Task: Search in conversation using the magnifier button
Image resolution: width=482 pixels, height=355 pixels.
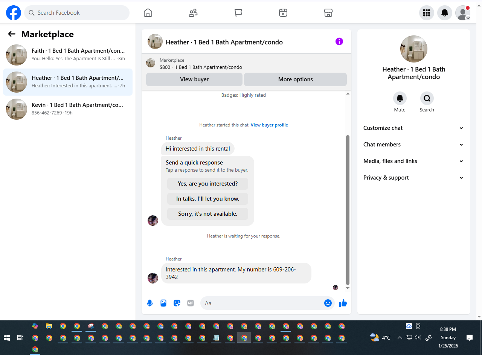Action: pos(427,98)
